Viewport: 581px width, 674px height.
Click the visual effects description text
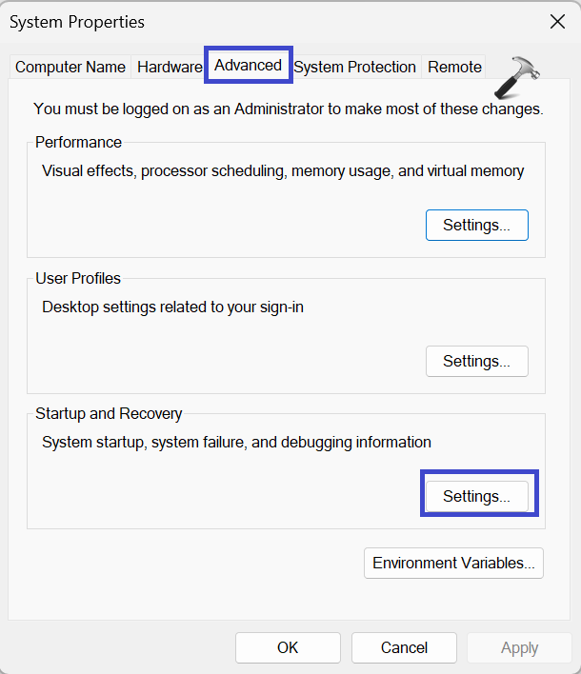[283, 171]
